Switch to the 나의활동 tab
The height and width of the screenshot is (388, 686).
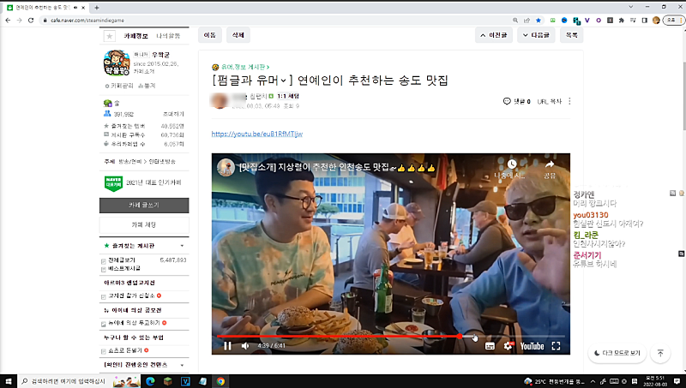pyautogui.click(x=168, y=36)
